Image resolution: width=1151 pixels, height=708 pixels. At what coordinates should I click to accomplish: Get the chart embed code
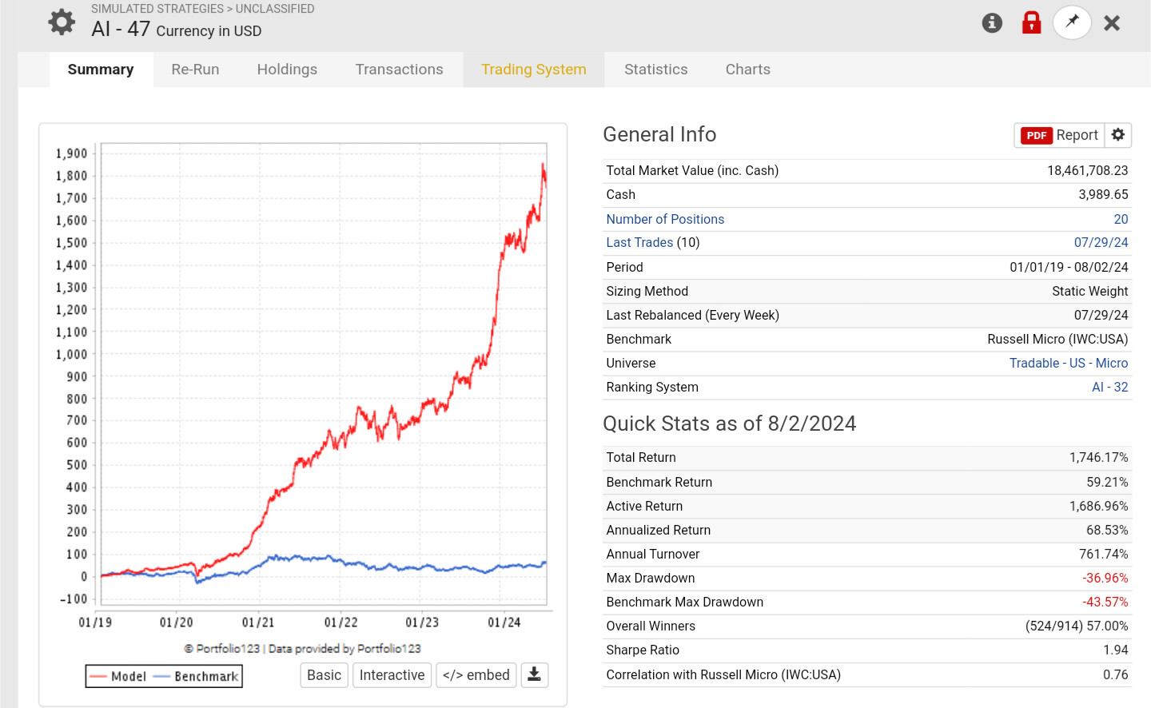[476, 675]
